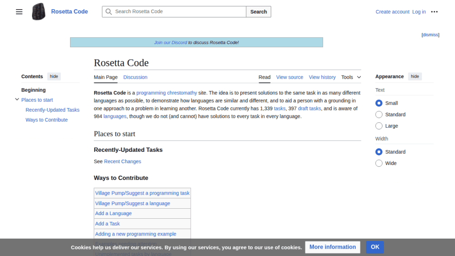Open the Join our Discord link
This screenshot has width=455, height=256.
(170, 43)
